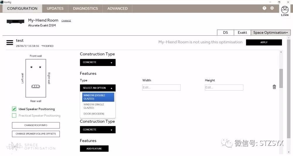Open the Exakt sub-tab
The width and height of the screenshot is (293, 156).
point(242,33)
